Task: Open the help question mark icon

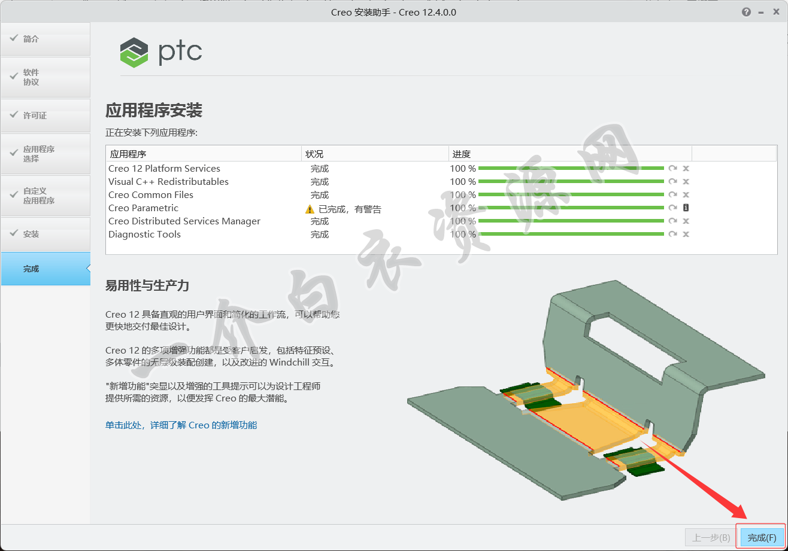Action: point(746,12)
